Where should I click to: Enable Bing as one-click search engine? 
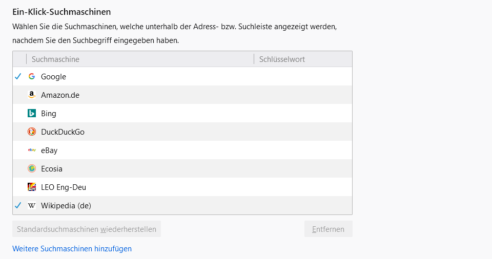click(18, 113)
